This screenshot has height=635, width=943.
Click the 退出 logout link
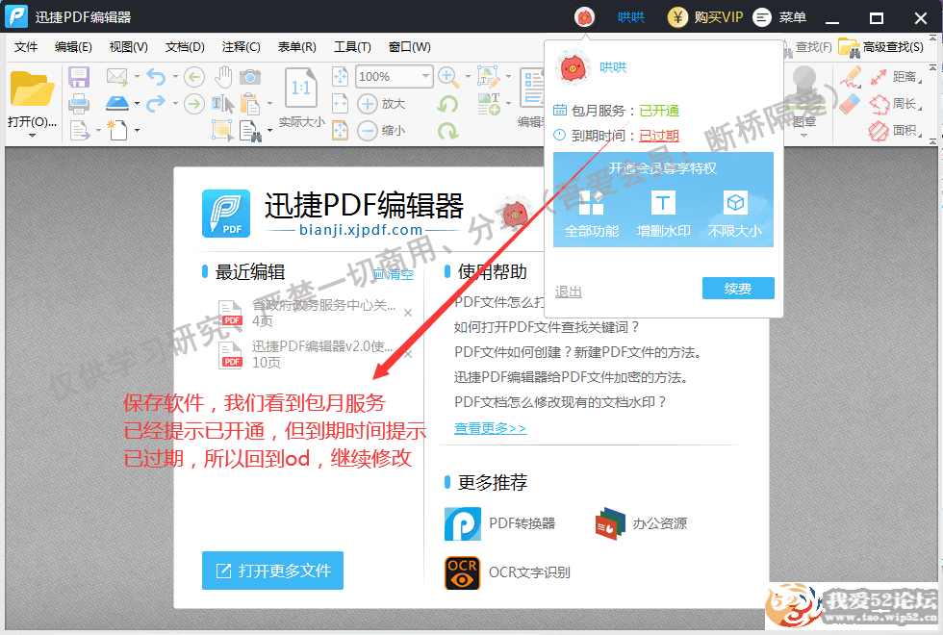569,292
